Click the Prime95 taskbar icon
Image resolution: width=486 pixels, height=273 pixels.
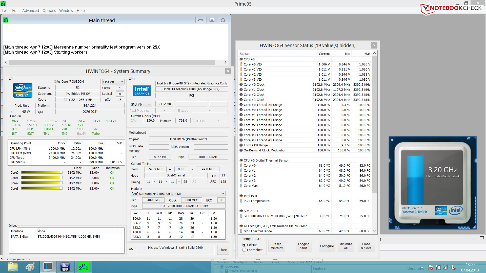(83, 267)
